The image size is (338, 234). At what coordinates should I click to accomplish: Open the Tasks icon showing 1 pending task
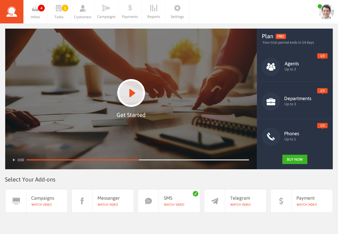click(x=59, y=10)
